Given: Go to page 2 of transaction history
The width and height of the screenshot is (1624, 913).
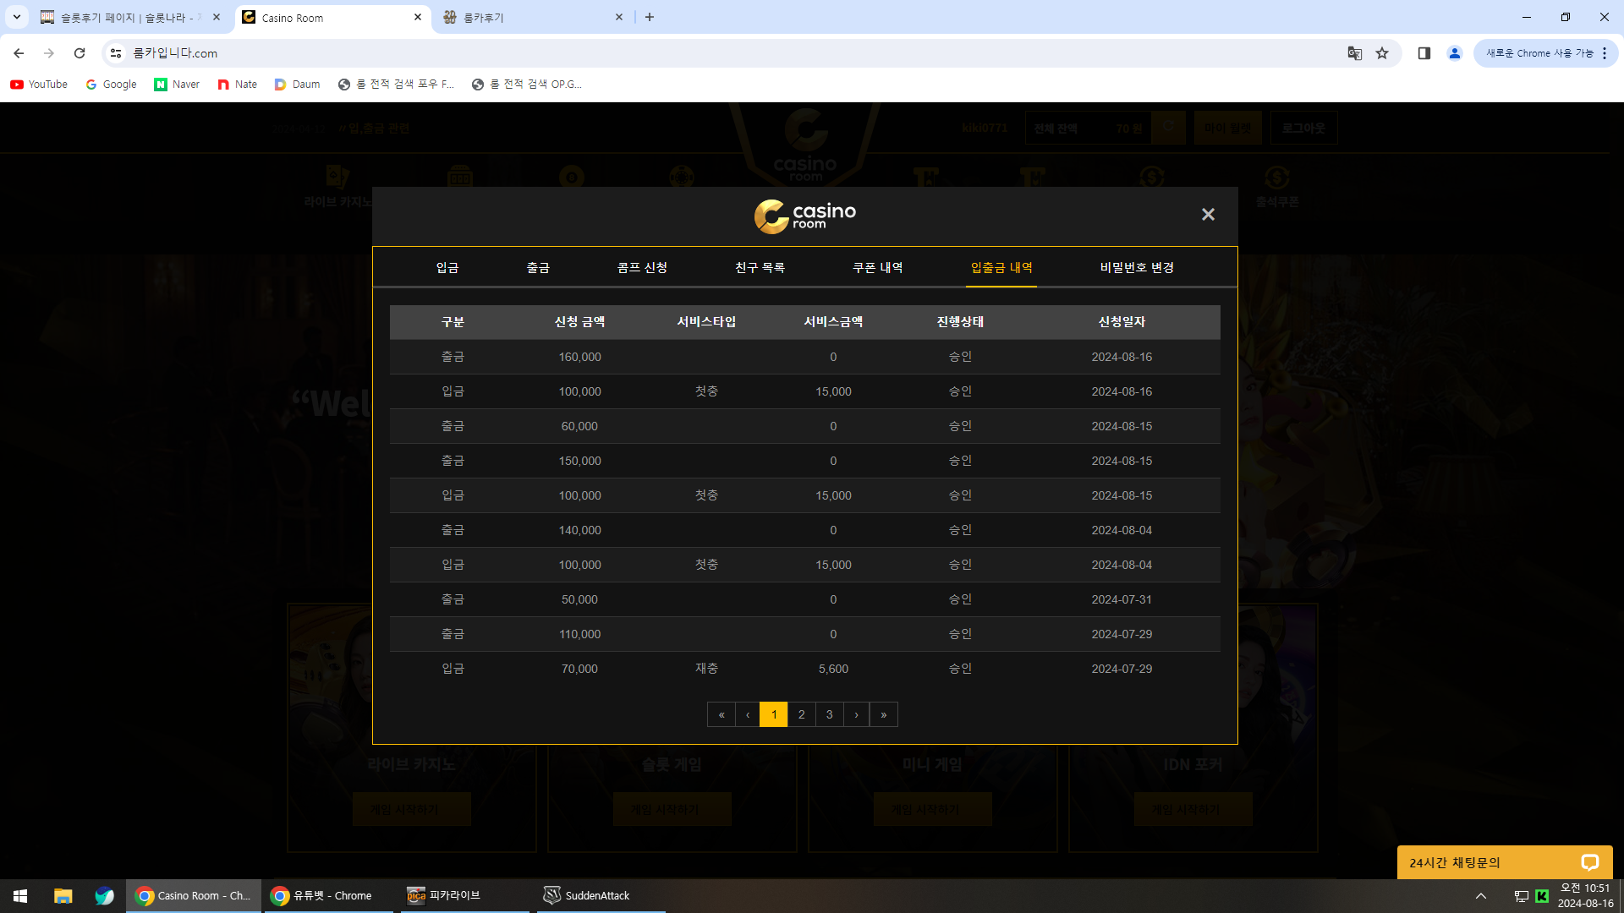Looking at the screenshot, I should tap(802, 714).
